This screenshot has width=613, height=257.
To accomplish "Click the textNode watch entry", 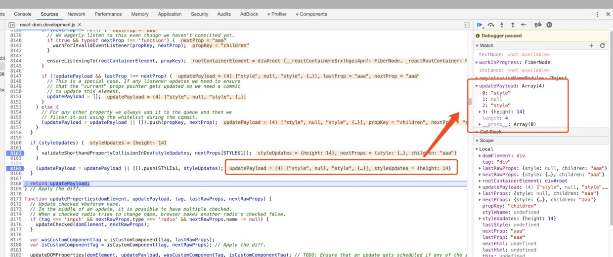I will (x=514, y=55).
